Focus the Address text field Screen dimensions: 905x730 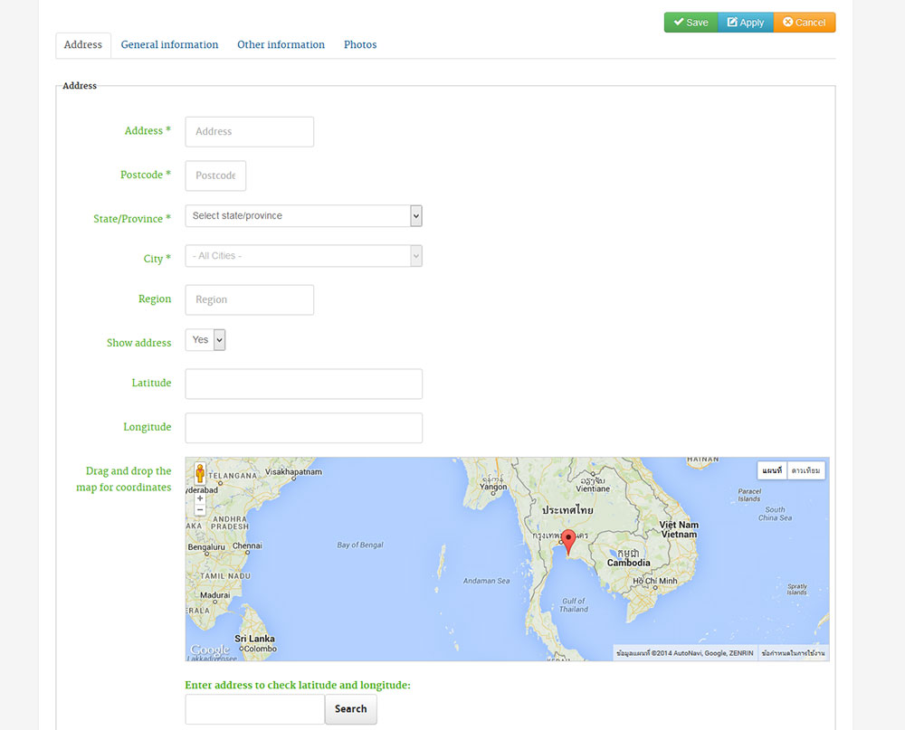pyautogui.click(x=250, y=131)
